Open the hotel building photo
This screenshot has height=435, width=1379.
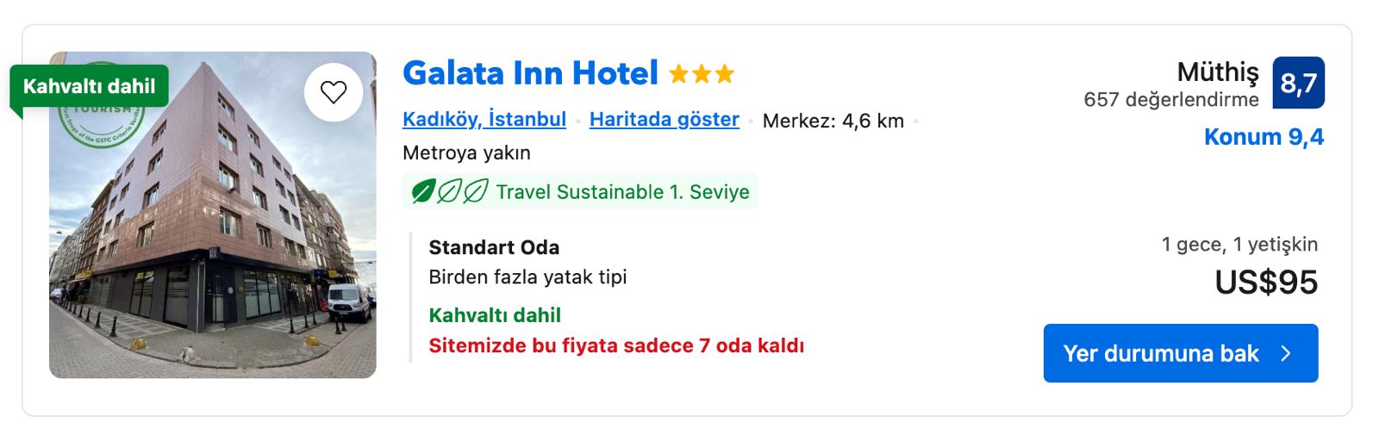coord(213,215)
